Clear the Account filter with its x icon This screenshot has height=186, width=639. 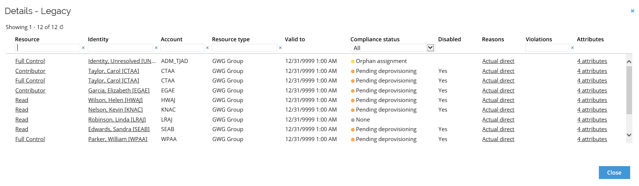tap(207, 48)
